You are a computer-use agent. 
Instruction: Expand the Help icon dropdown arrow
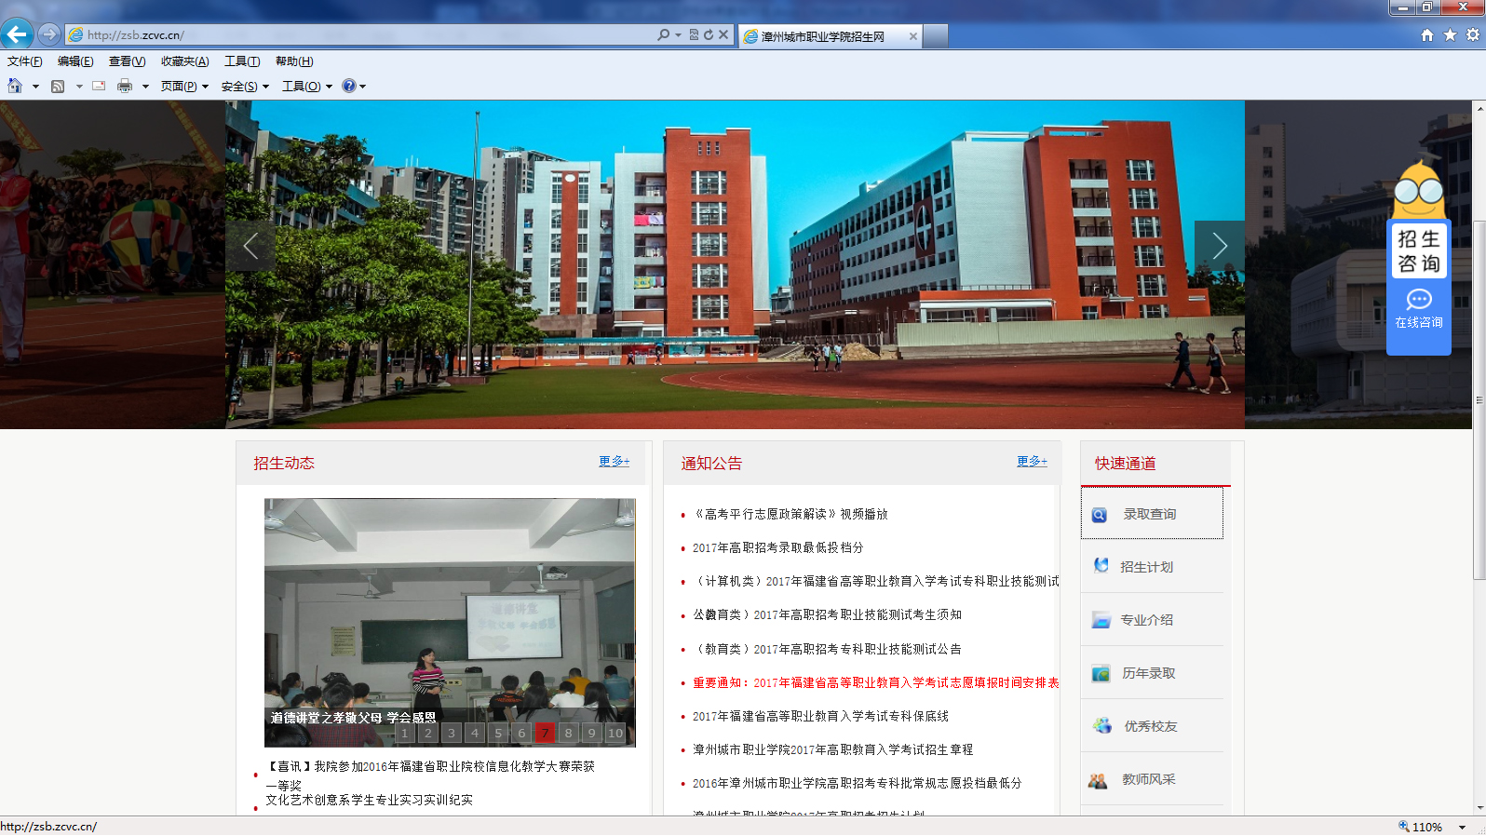tap(363, 87)
